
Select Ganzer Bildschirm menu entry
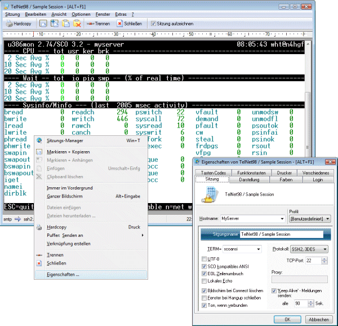pyautogui.click(x=91, y=196)
